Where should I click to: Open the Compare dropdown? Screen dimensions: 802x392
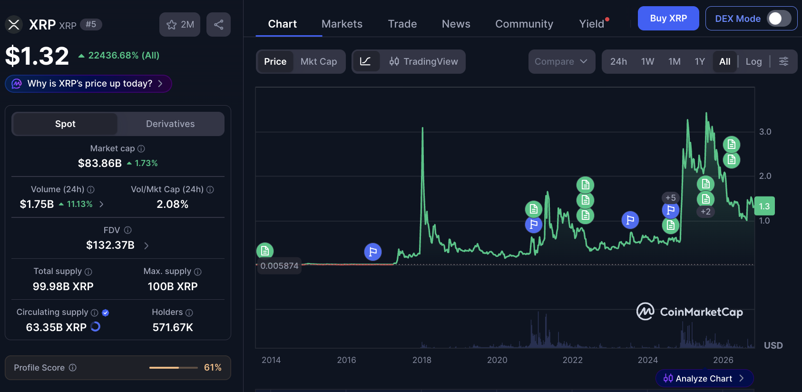pyautogui.click(x=562, y=61)
